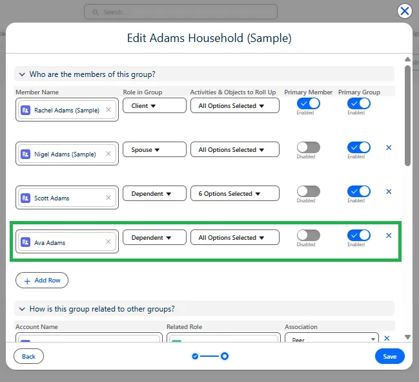Save the household changes
Screen dimensions: 419x382
click(x=389, y=356)
